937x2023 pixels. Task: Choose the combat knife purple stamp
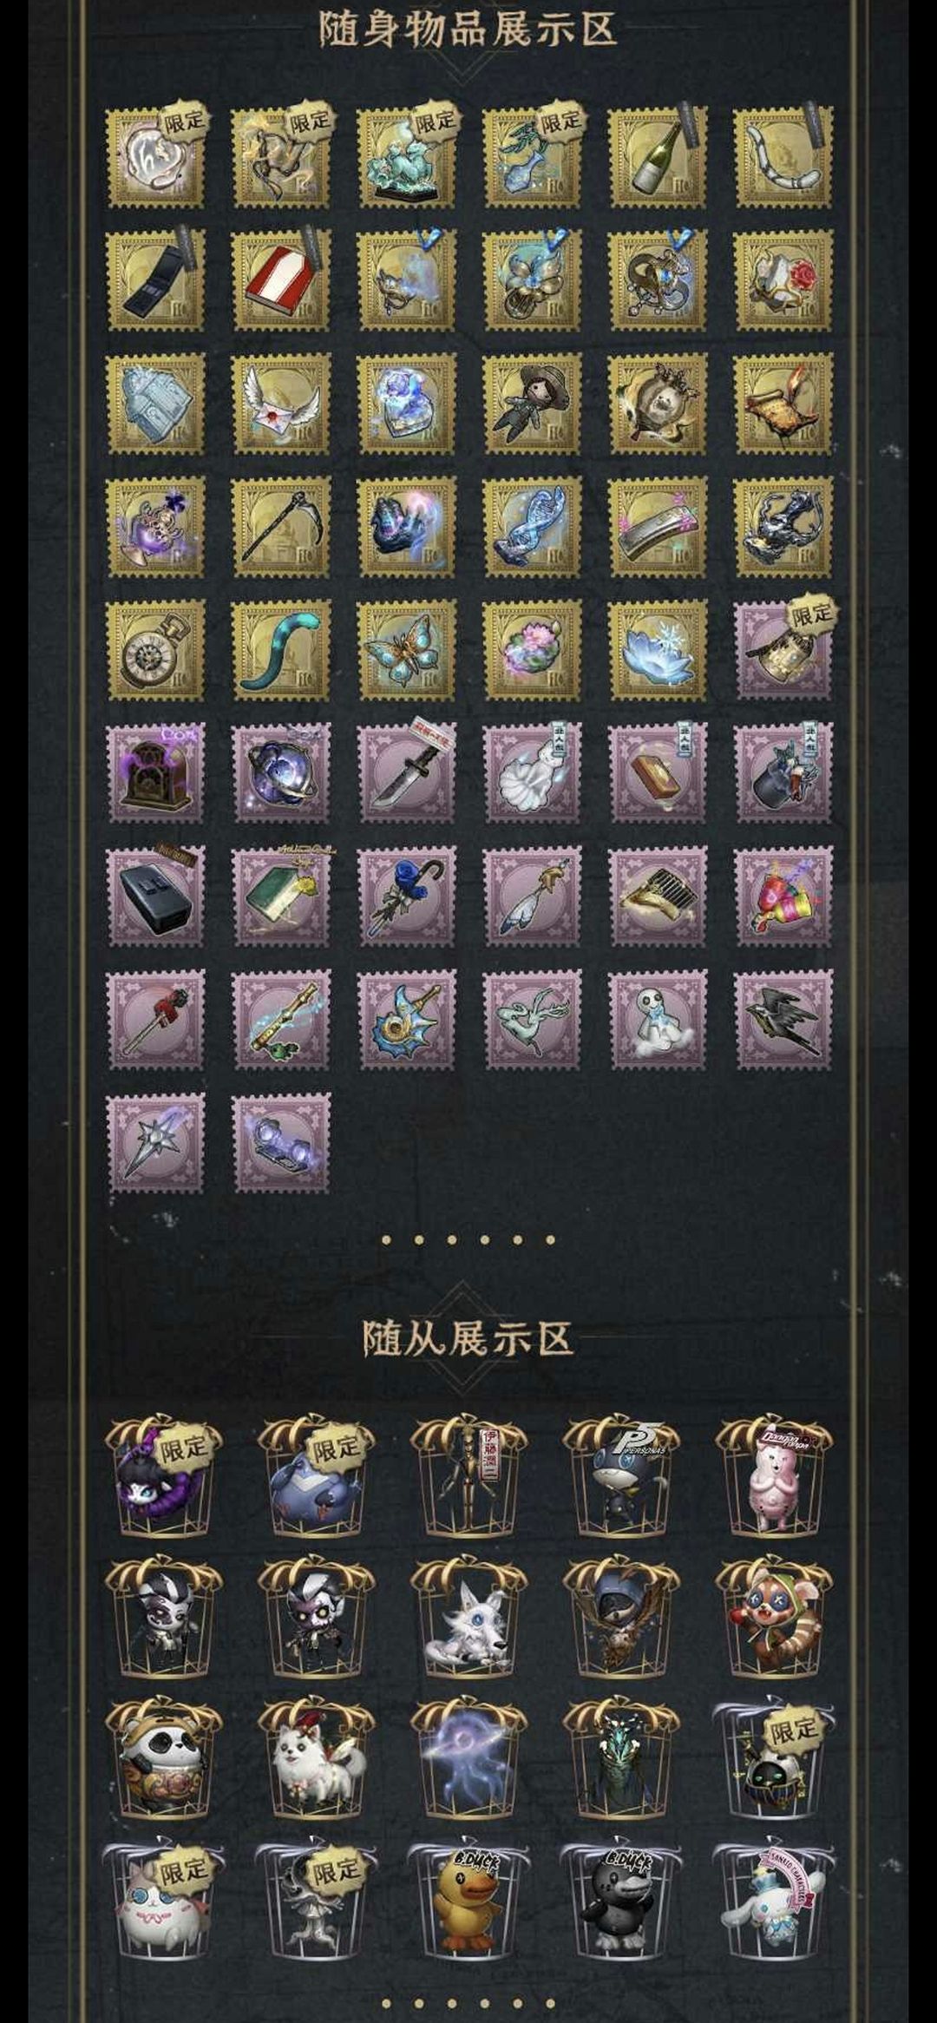tap(407, 773)
